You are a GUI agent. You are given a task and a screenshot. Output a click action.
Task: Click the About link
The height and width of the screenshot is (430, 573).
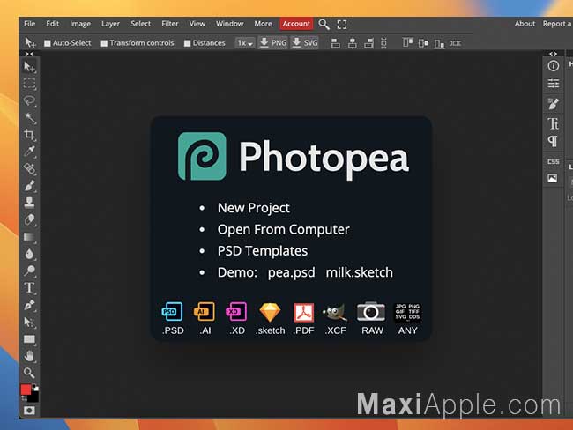coord(525,24)
